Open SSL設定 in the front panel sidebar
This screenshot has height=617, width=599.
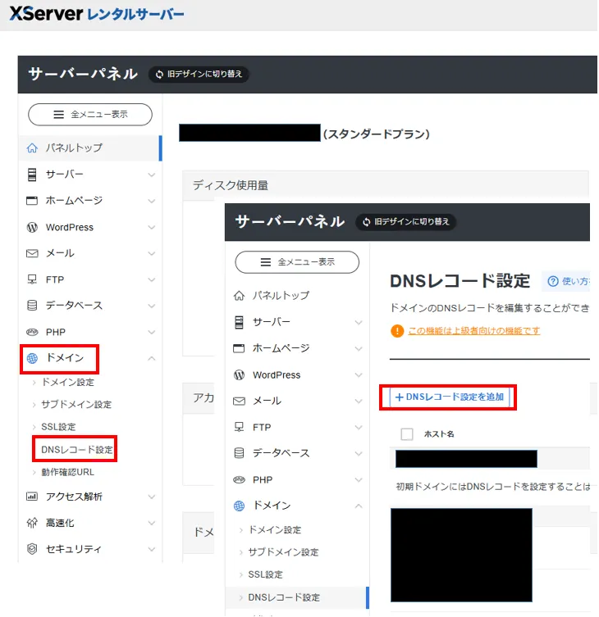[265, 574]
